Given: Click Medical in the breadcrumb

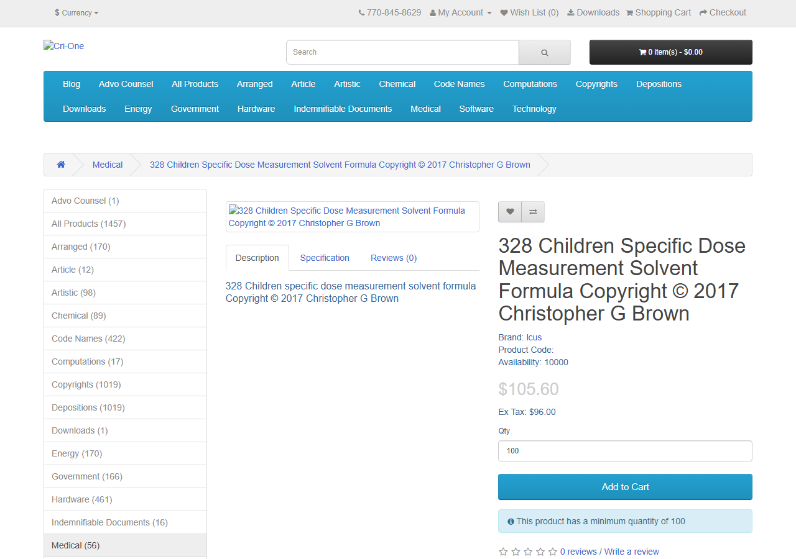Looking at the screenshot, I should (108, 165).
